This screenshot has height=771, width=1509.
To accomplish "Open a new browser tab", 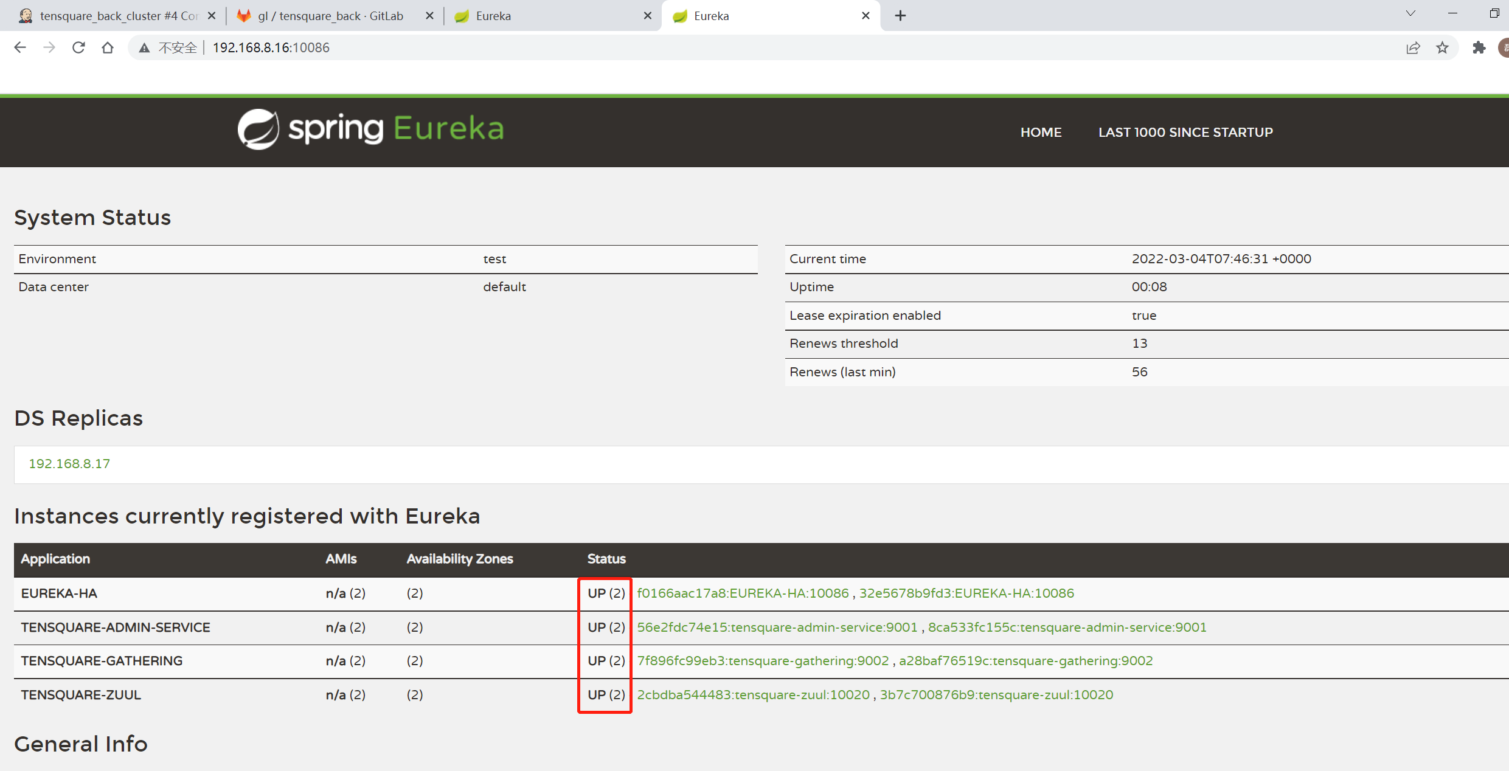I will (901, 16).
